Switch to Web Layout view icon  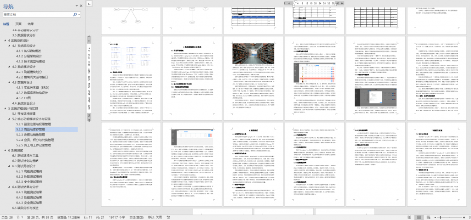click(427, 217)
